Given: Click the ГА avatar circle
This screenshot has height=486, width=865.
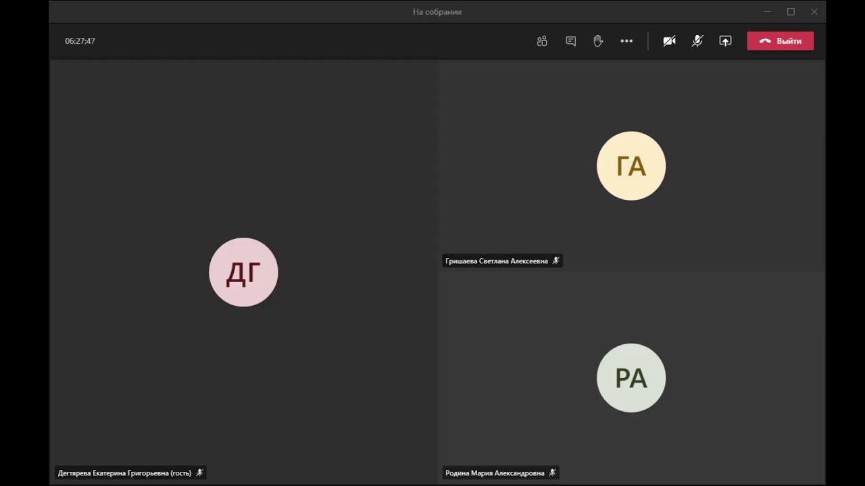Looking at the screenshot, I should 631,166.
